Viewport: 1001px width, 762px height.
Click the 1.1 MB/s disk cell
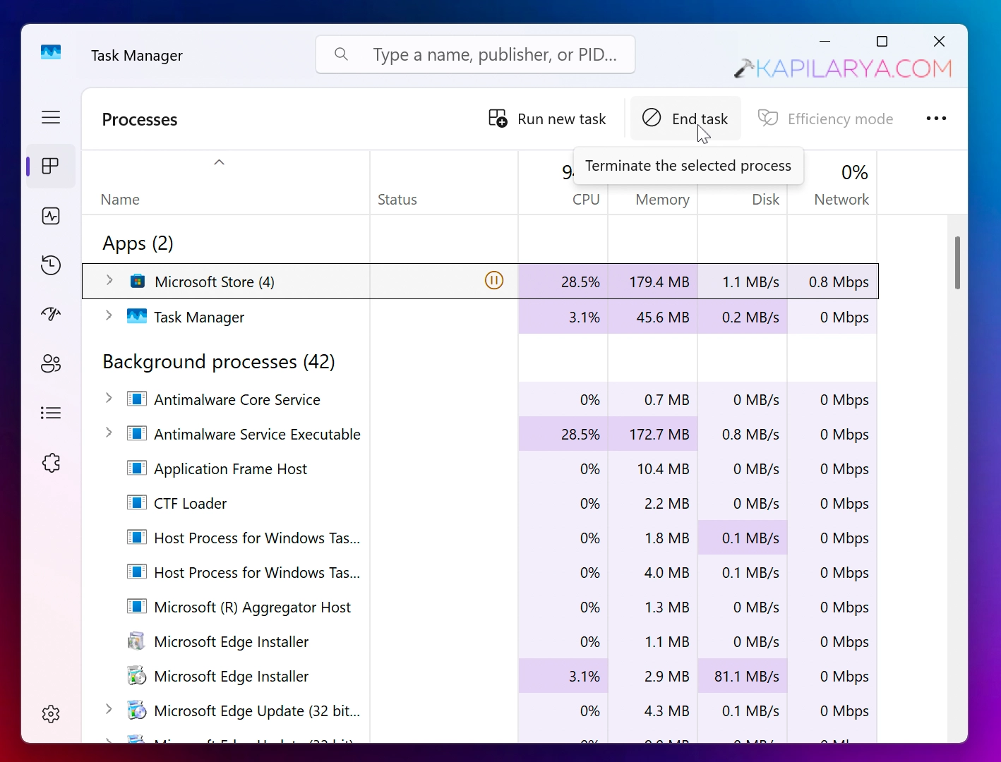(x=743, y=282)
